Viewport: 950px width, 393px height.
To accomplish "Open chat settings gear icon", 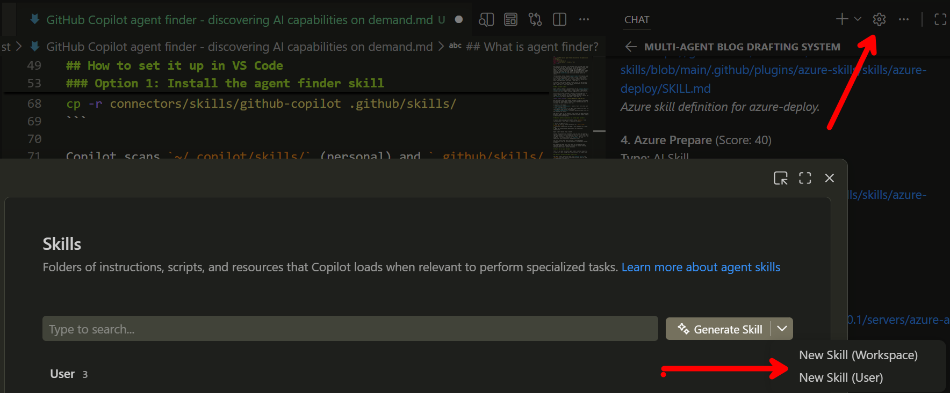I will (x=879, y=19).
